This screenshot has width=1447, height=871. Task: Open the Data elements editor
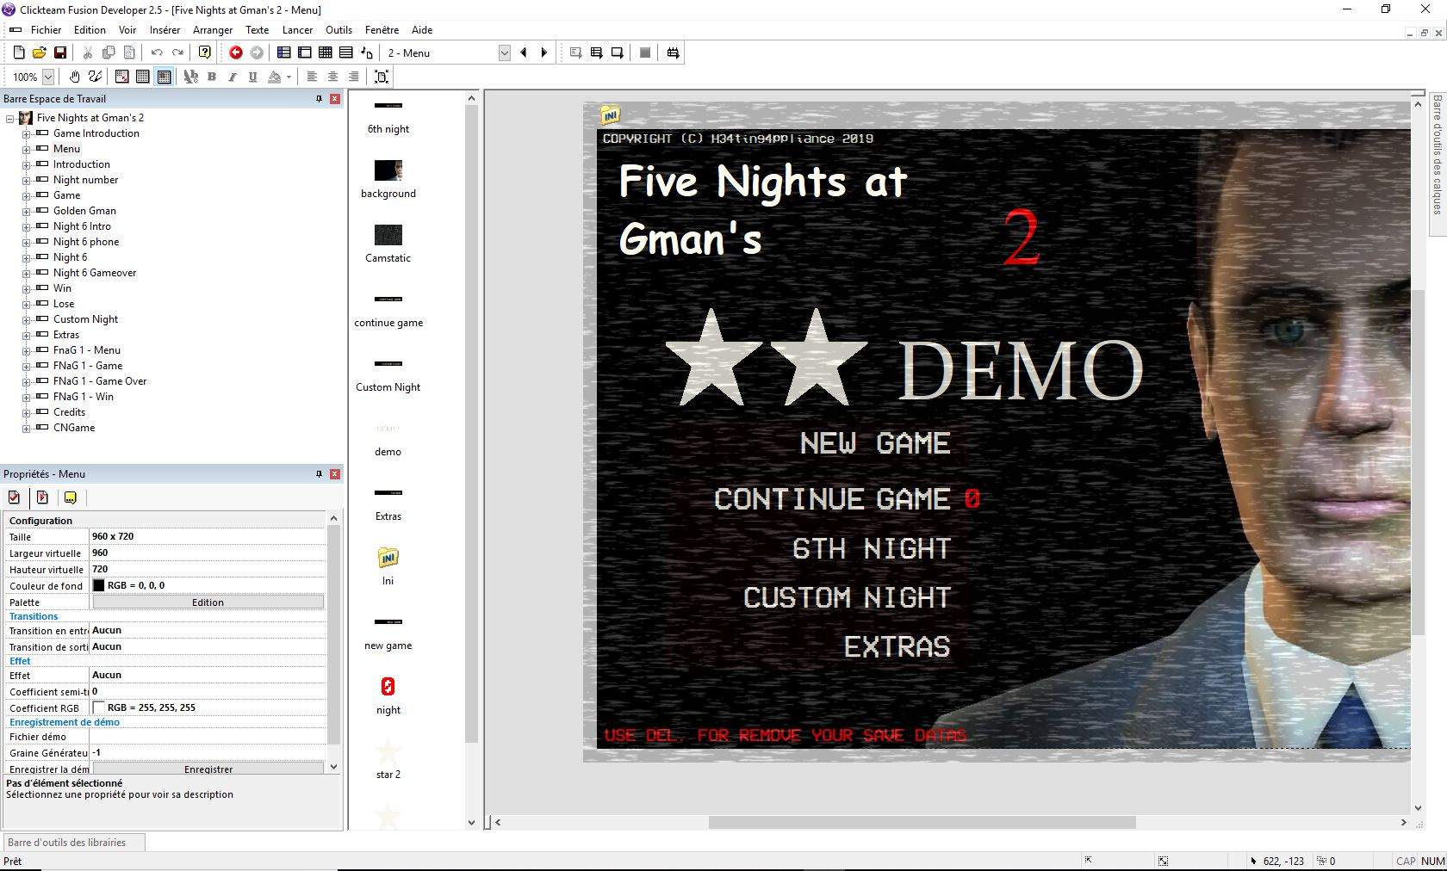[x=366, y=53]
